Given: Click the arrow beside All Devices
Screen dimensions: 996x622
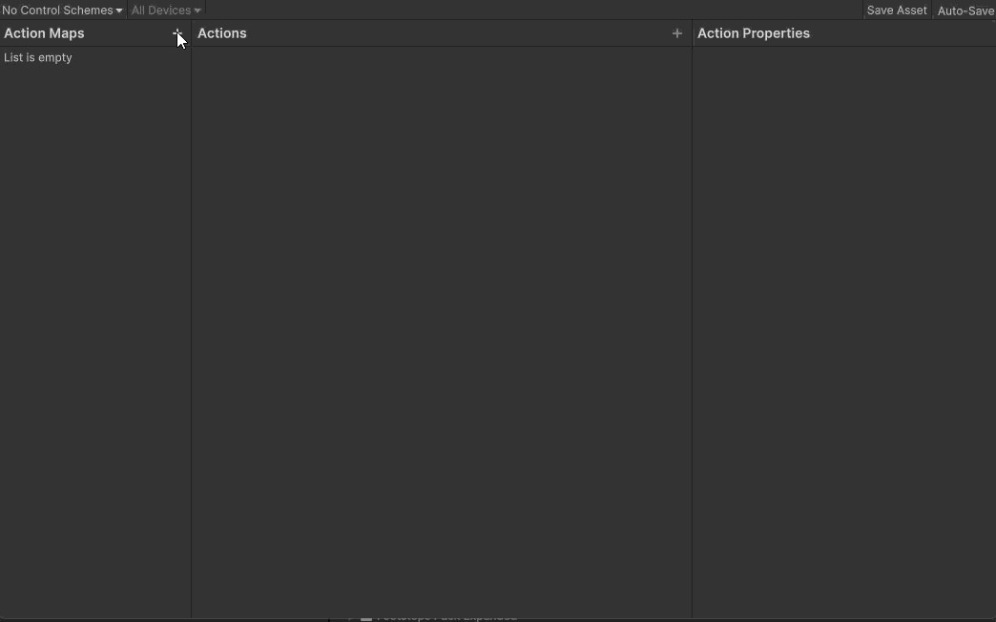Looking at the screenshot, I should (x=197, y=10).
